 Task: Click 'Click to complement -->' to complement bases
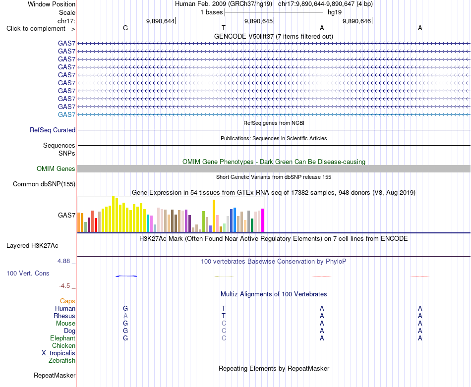tap(41, 29)
